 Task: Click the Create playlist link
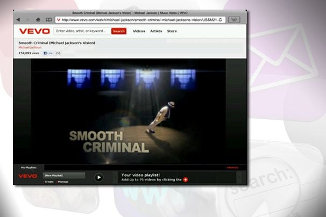tap(49, 182)
